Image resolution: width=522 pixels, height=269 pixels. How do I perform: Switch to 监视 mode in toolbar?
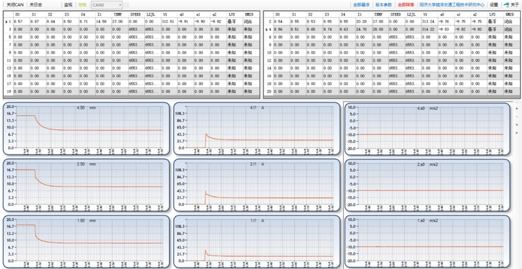tap(68, 5)
